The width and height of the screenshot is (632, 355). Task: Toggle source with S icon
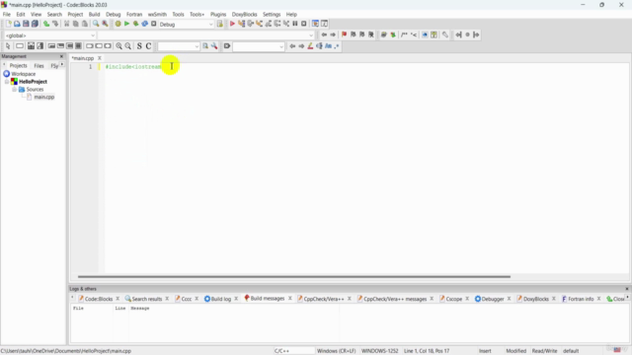pyautogui.click(x=139, y=46)
